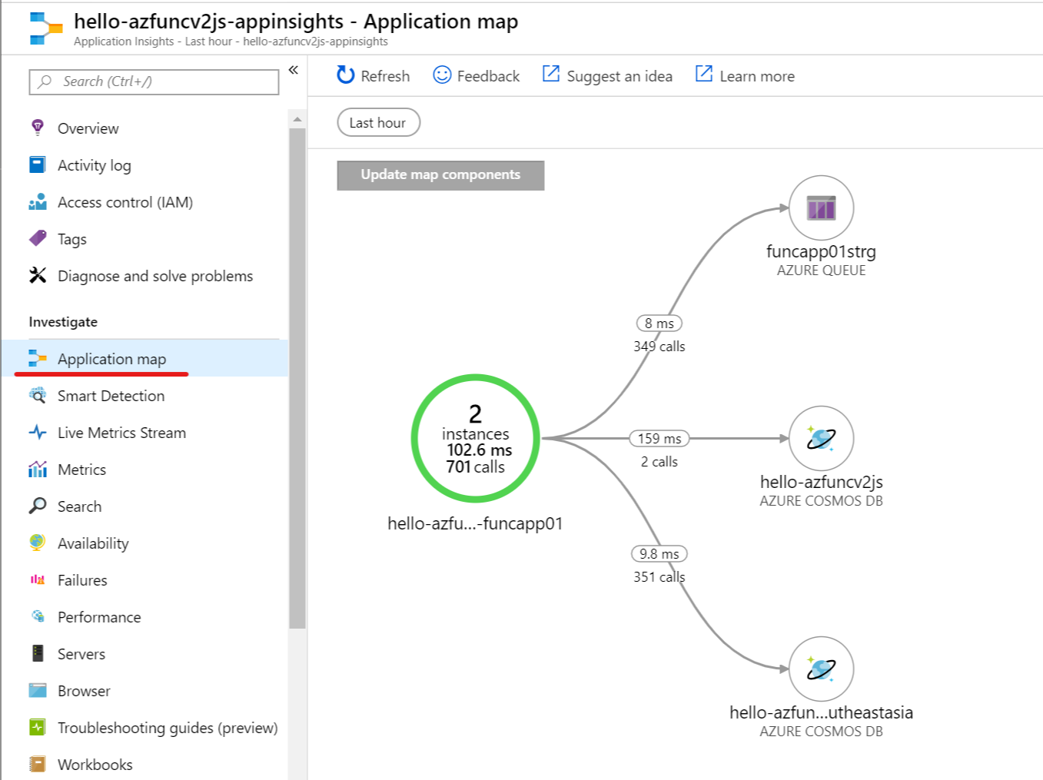This screenshot has height=780, width=1043.
Task: Open the Last hour time range filter
Action: click(377, 121)
